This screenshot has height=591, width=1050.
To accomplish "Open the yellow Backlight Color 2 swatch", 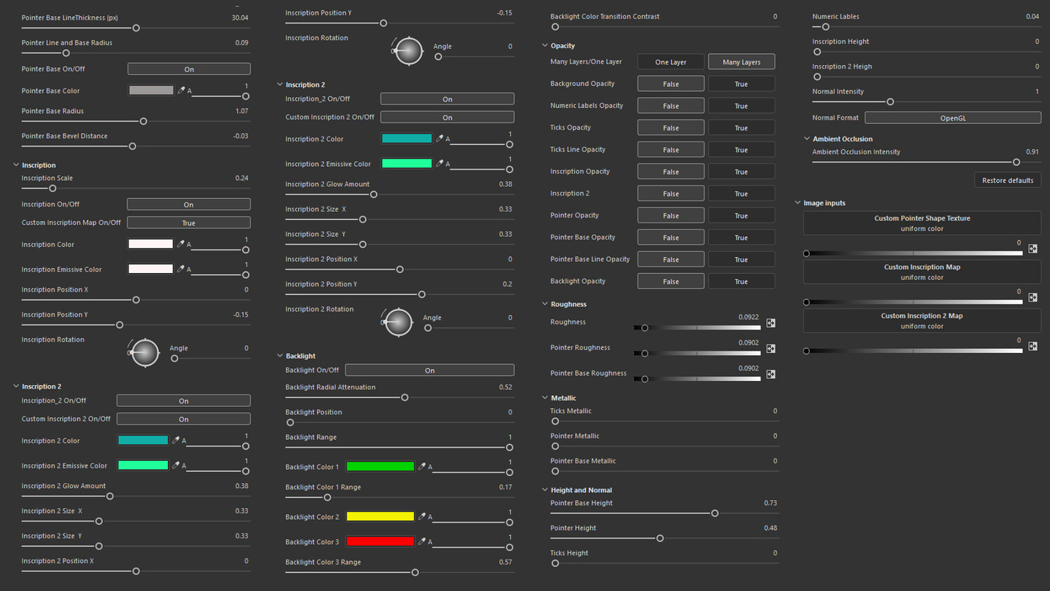I will 380,517.
